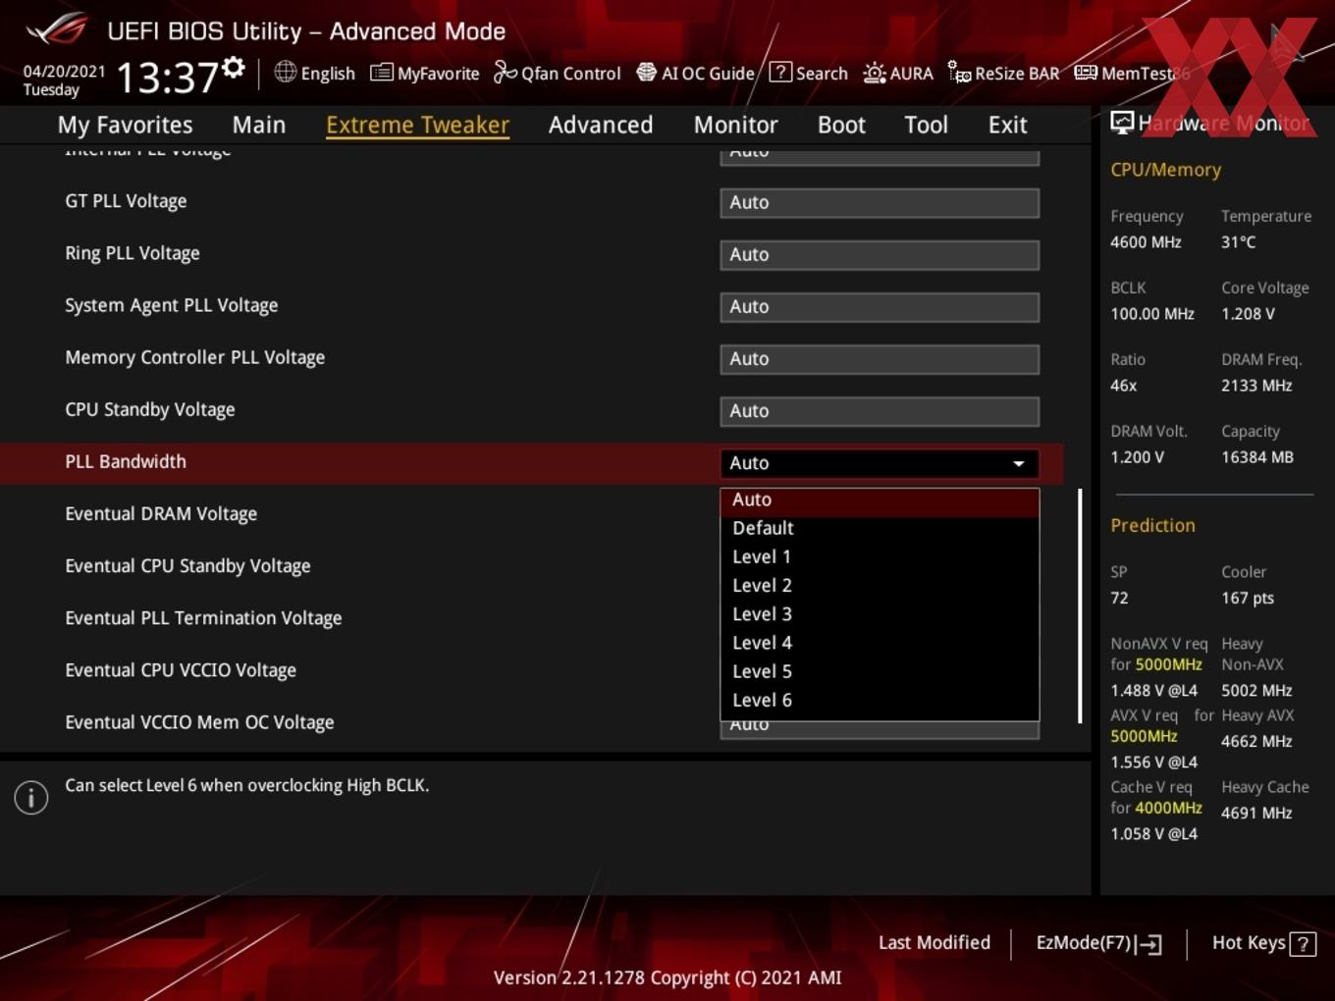This screenshot has width=1335, height=1001.
Task: Click the info icon in help area
Action: pos(31,797)
